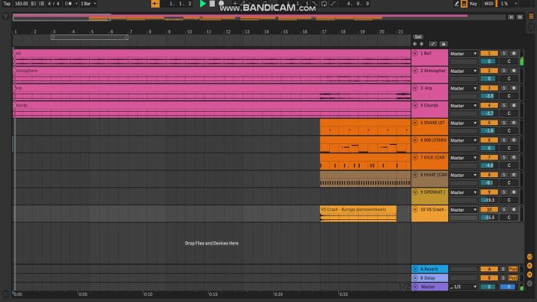Deactivate track 8 HIHAT activator

(489, 175)
